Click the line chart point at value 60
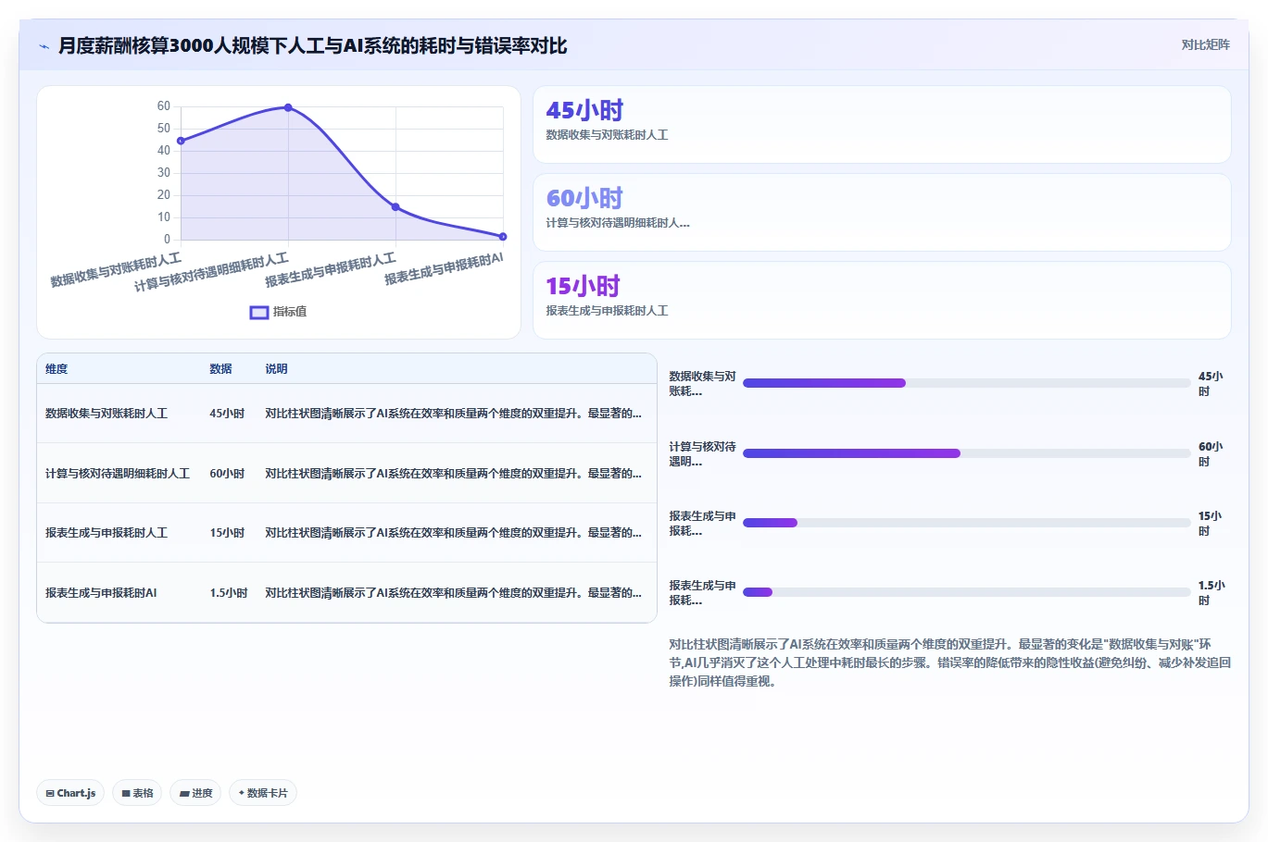 click(288, 108)
